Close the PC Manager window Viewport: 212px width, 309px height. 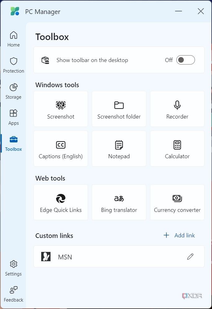tap(201, 11)
